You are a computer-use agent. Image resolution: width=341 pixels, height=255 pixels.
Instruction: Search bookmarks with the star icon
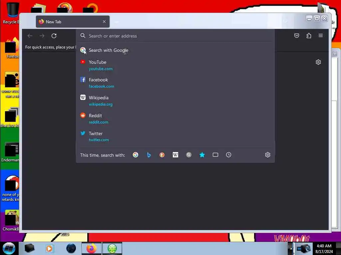(x=202, y=155)
